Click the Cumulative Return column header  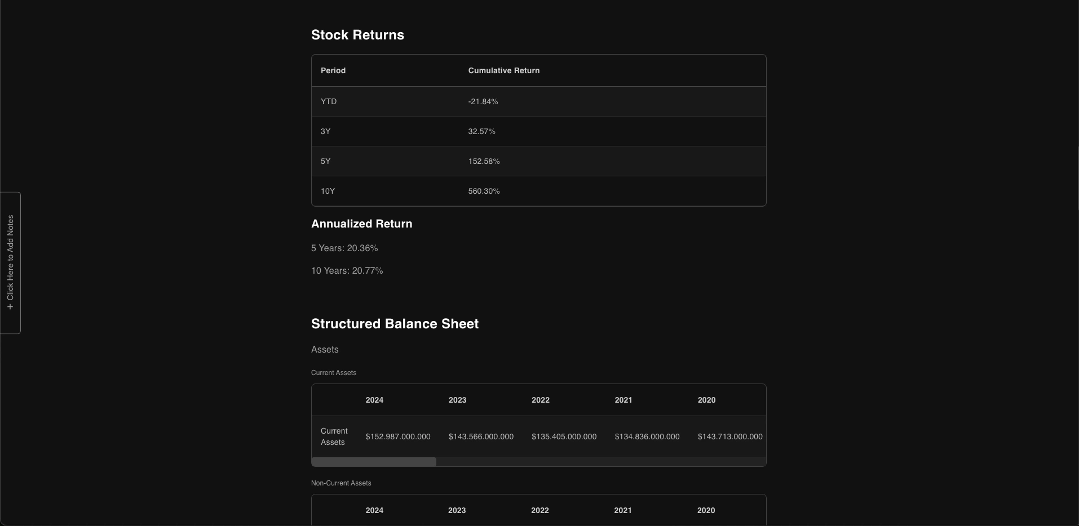[503, 70]
